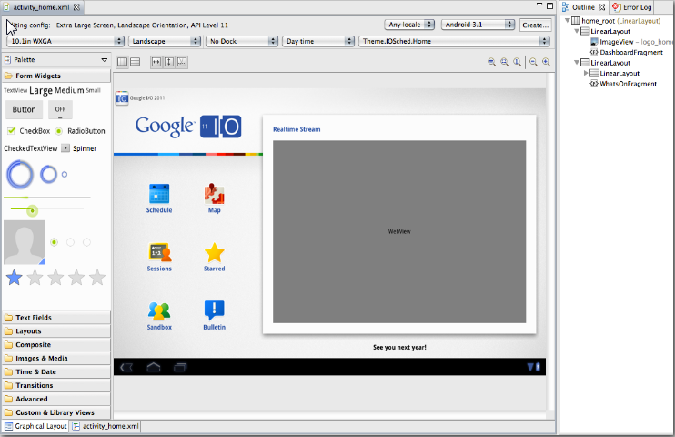Select the third radio group option
This screenshot has height=437, width=675.
(x=86, y=242)
